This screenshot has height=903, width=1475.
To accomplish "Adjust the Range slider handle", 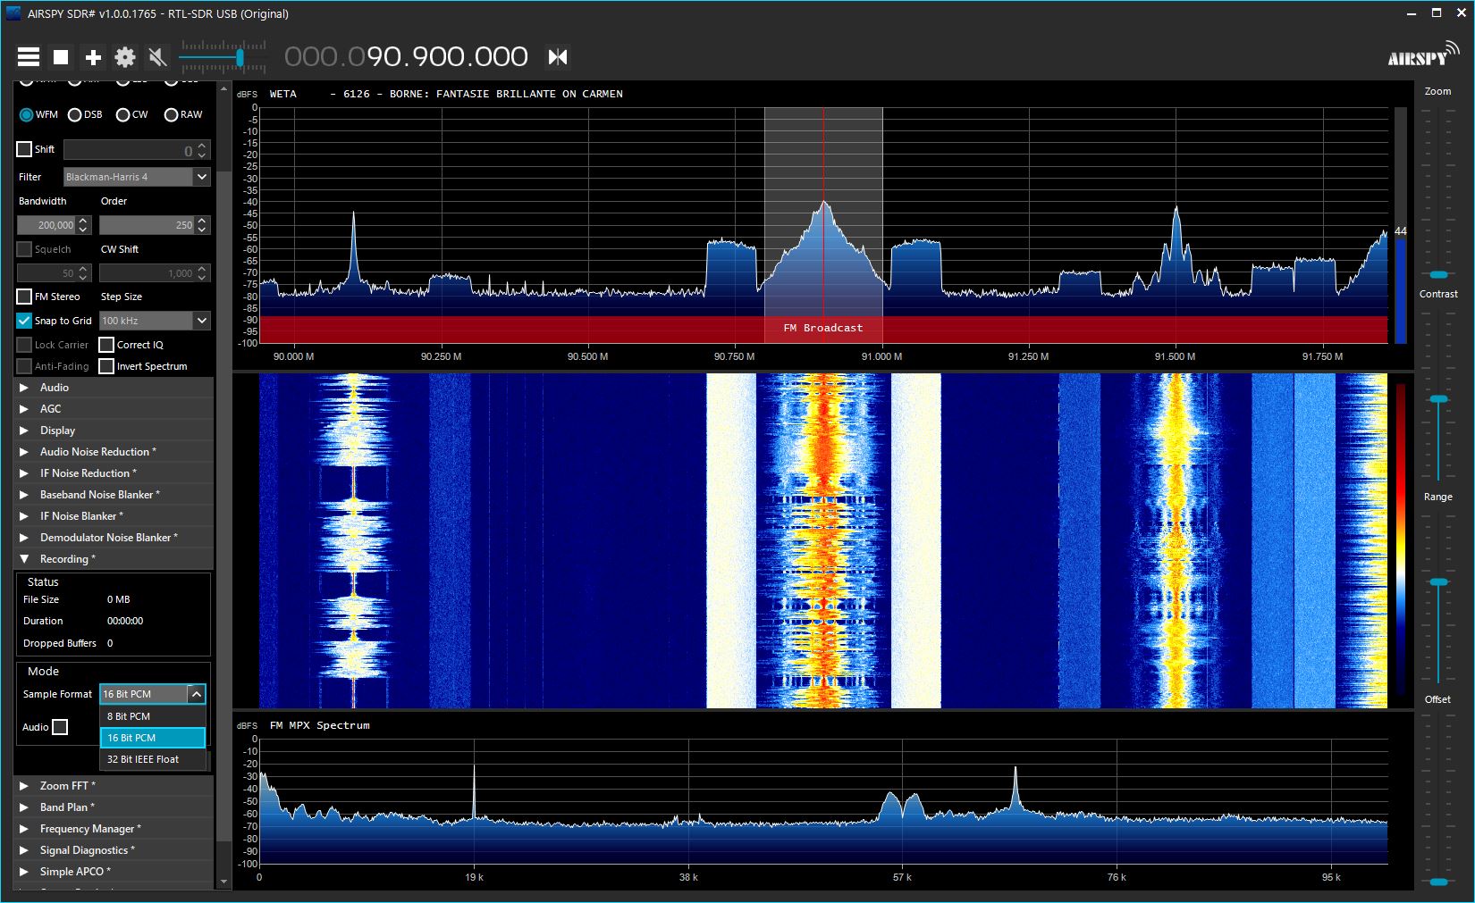I will [x=1437, y=581].
